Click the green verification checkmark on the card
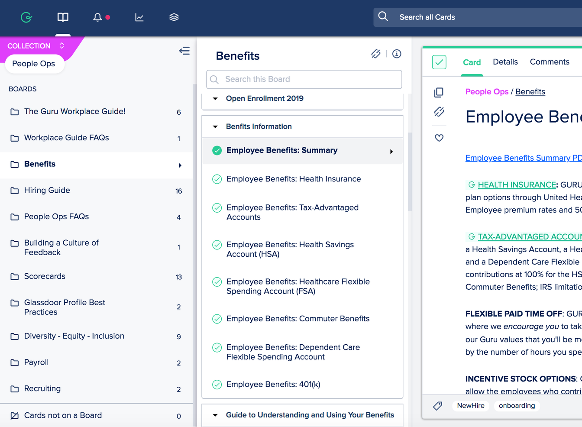Viewport: 582px width, 427px height. [x=439, y=62]
